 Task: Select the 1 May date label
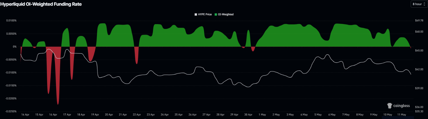pos(262,115)
